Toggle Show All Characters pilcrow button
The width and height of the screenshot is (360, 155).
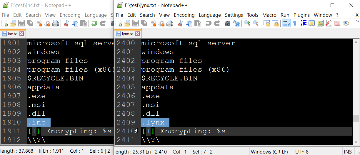click(x=294, y=23)
